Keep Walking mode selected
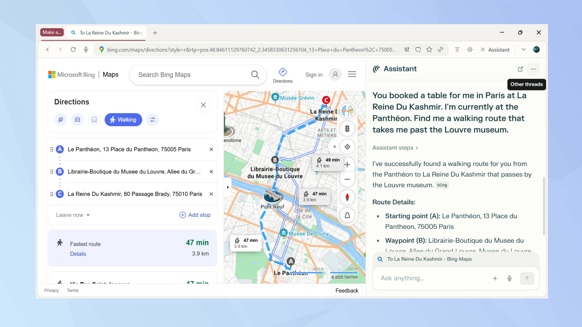This screenshot has width=582, height=327. pyautogui.click(x=123, y=119)
